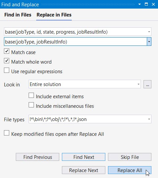Enable Keep modified files open after Replace All

click(x=7, y=133)
